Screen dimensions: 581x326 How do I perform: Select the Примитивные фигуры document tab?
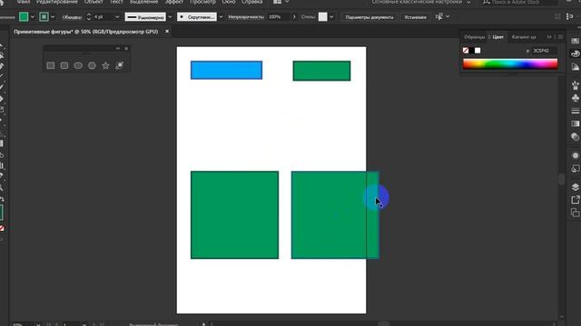tap(86, 32)
